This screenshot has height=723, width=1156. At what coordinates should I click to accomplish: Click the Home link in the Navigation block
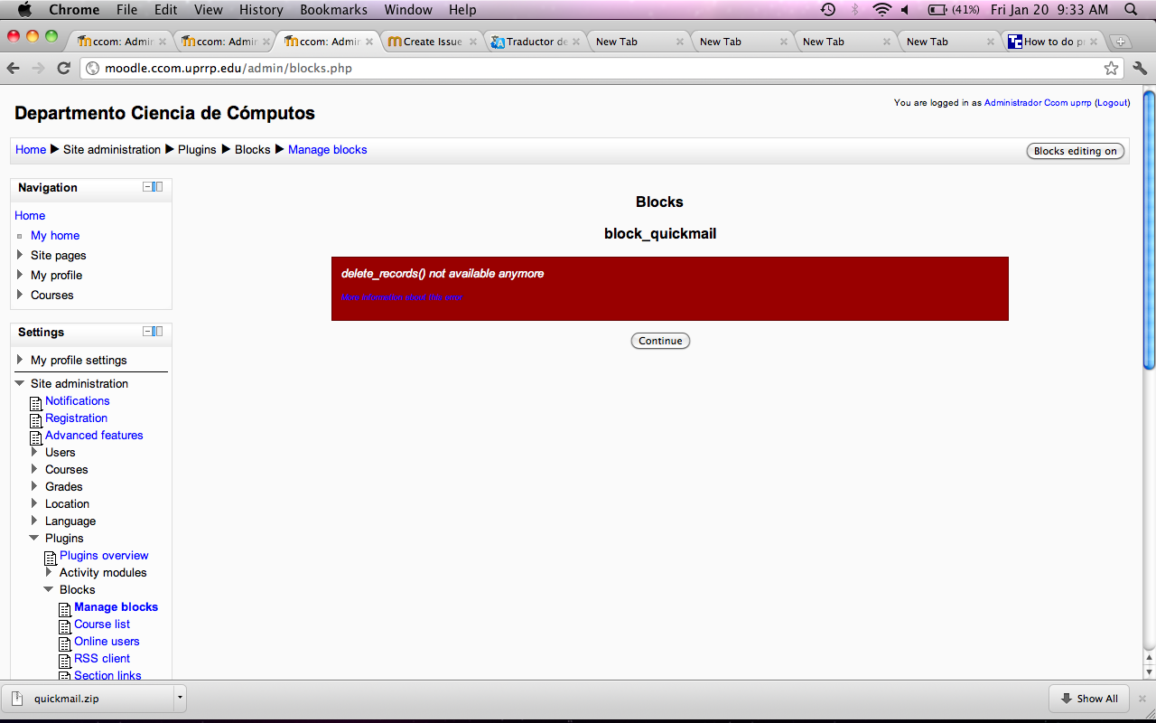30,215
